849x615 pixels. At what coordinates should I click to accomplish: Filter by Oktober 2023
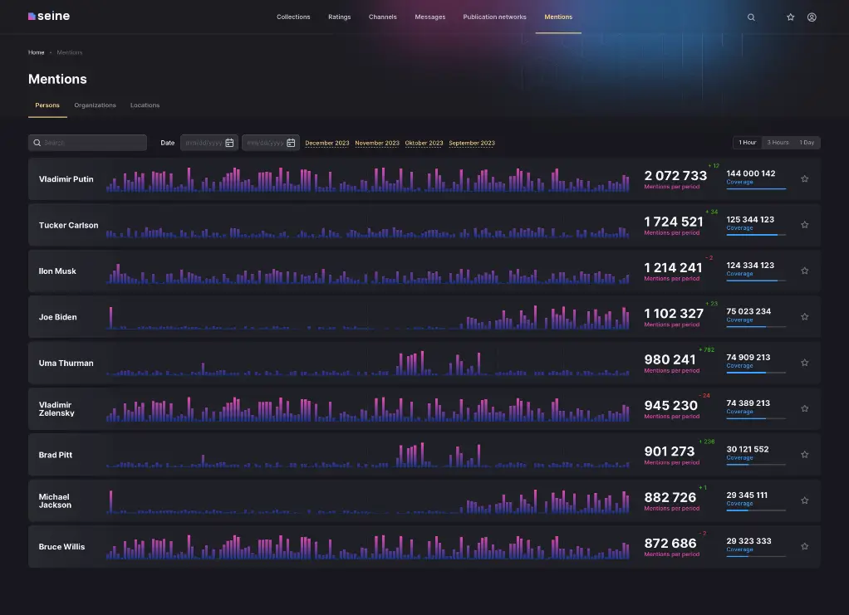click(424, 144)
